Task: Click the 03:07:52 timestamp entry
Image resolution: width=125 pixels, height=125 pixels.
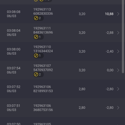Action: 14,89
